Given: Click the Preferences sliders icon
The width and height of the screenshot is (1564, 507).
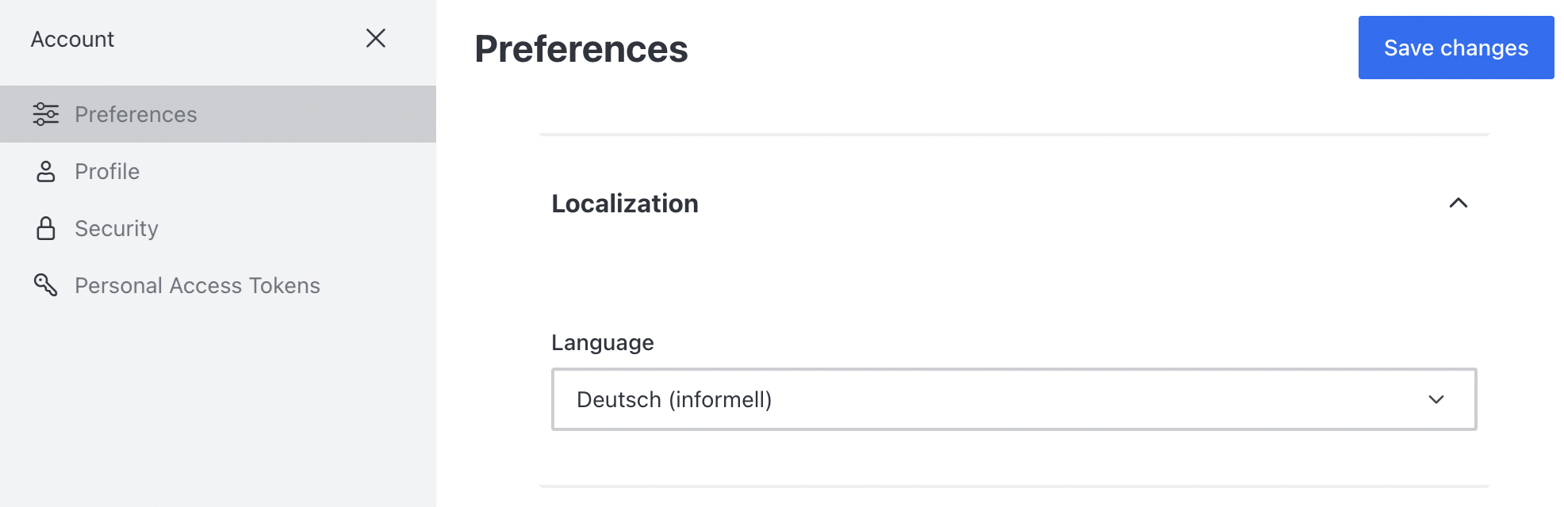Looking at the screenshot, I should click(46, 114).
